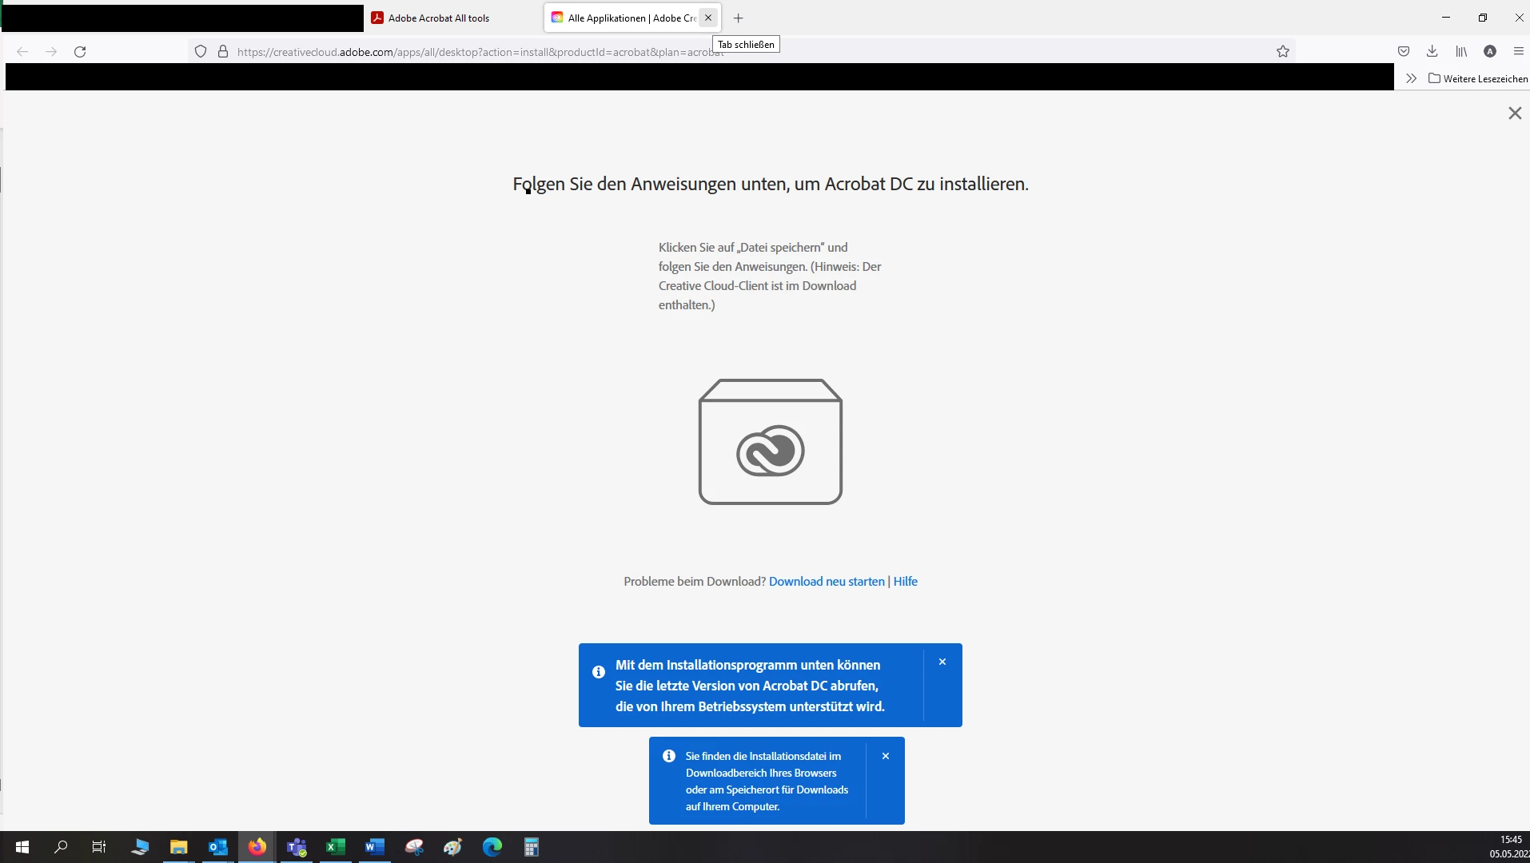Open File Explorer from the taskbar
Screen dimensions: 1530x863
[x=179, y=847]
